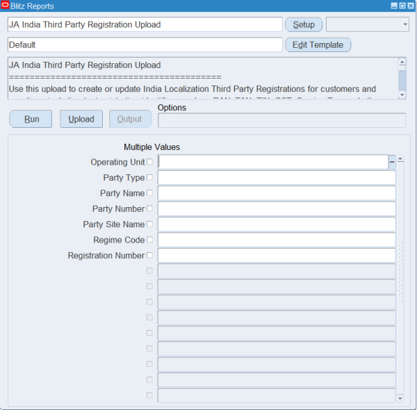Screen dimensions: 417x410
Task: Click the Regime Code value field
Action: tap(277, 240)
